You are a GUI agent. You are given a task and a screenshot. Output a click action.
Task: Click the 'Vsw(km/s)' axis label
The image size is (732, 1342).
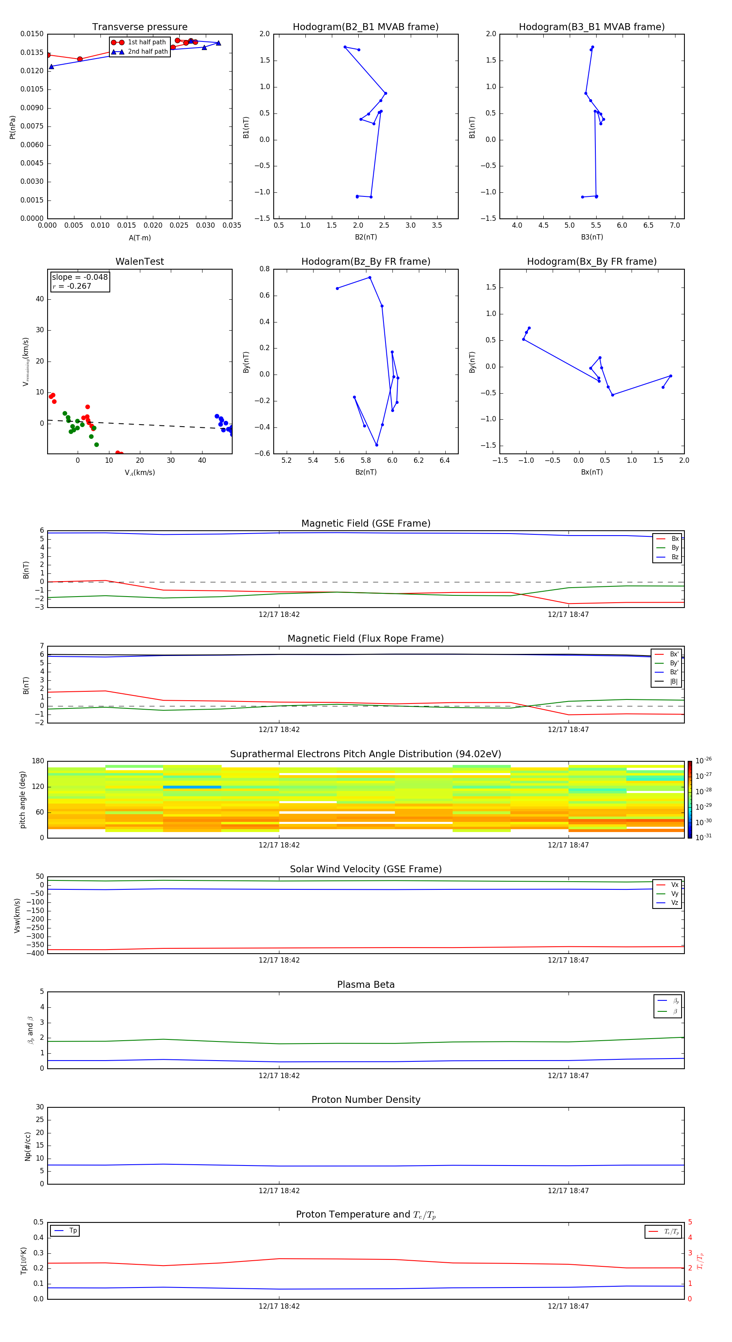coord(17,915)
